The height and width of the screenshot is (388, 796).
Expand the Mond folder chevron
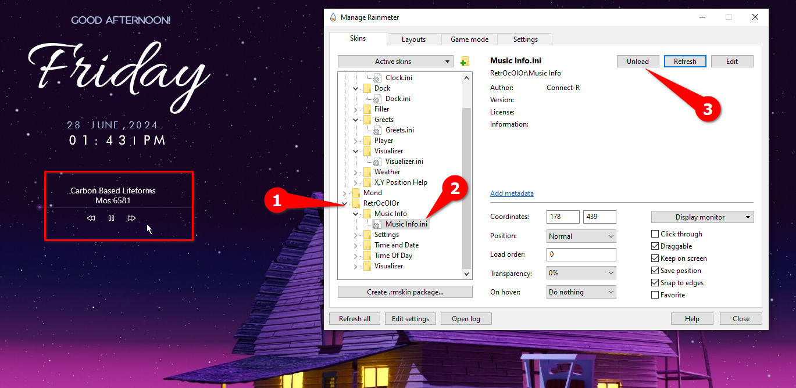(x=345, y=192)
